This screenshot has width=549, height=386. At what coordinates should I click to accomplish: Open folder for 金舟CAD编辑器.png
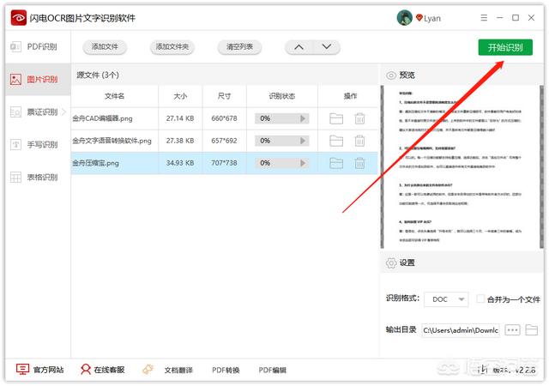(x=336, y=118)
